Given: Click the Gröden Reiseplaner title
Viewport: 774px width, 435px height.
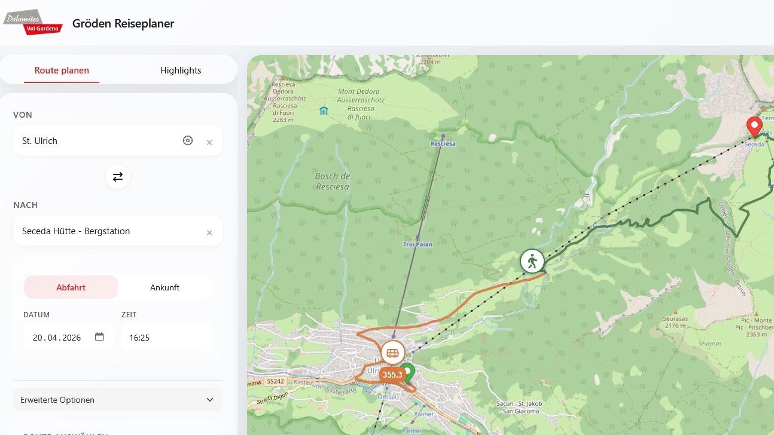Looking at the screenshot, I should pos(123,23).
